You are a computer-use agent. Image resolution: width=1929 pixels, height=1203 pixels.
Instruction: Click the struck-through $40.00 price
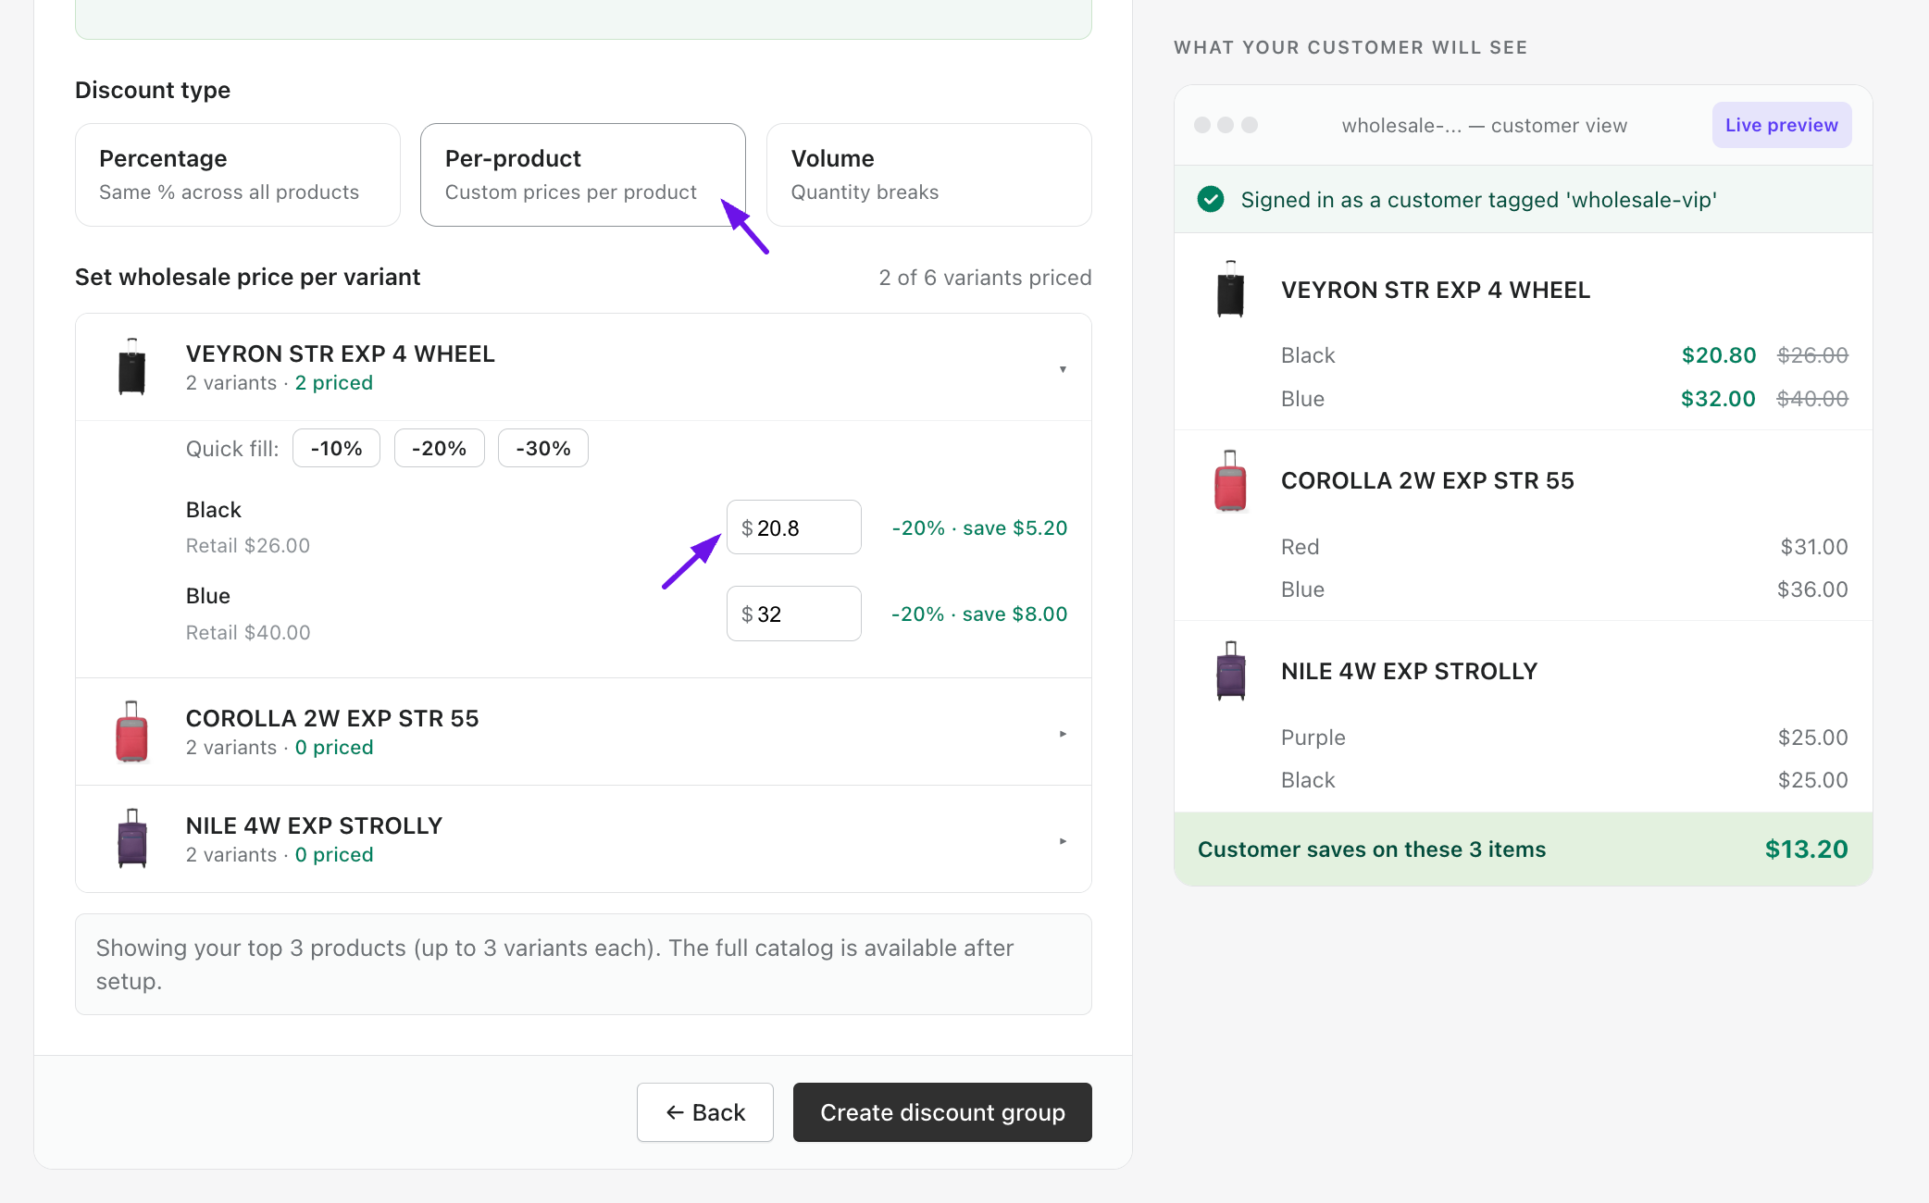pos(1812,399)
